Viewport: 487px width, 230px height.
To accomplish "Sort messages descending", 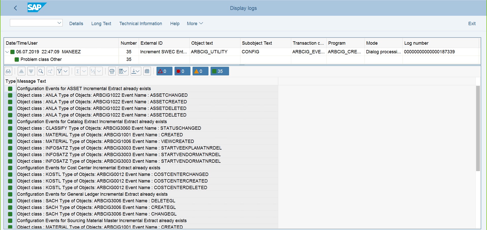I will (31, 71).
